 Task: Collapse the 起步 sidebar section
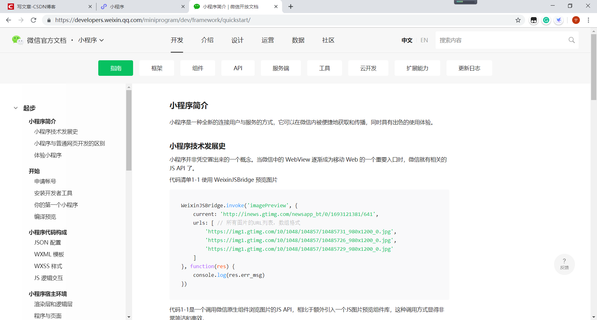click(16, 108)
